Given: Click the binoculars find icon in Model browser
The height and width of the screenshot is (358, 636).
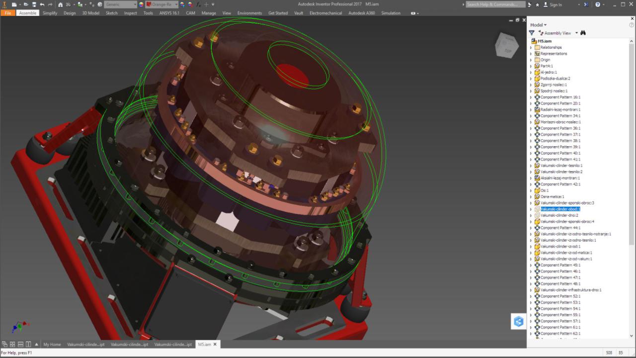Looking at the screenshot, I should click(x=583, y=33).
